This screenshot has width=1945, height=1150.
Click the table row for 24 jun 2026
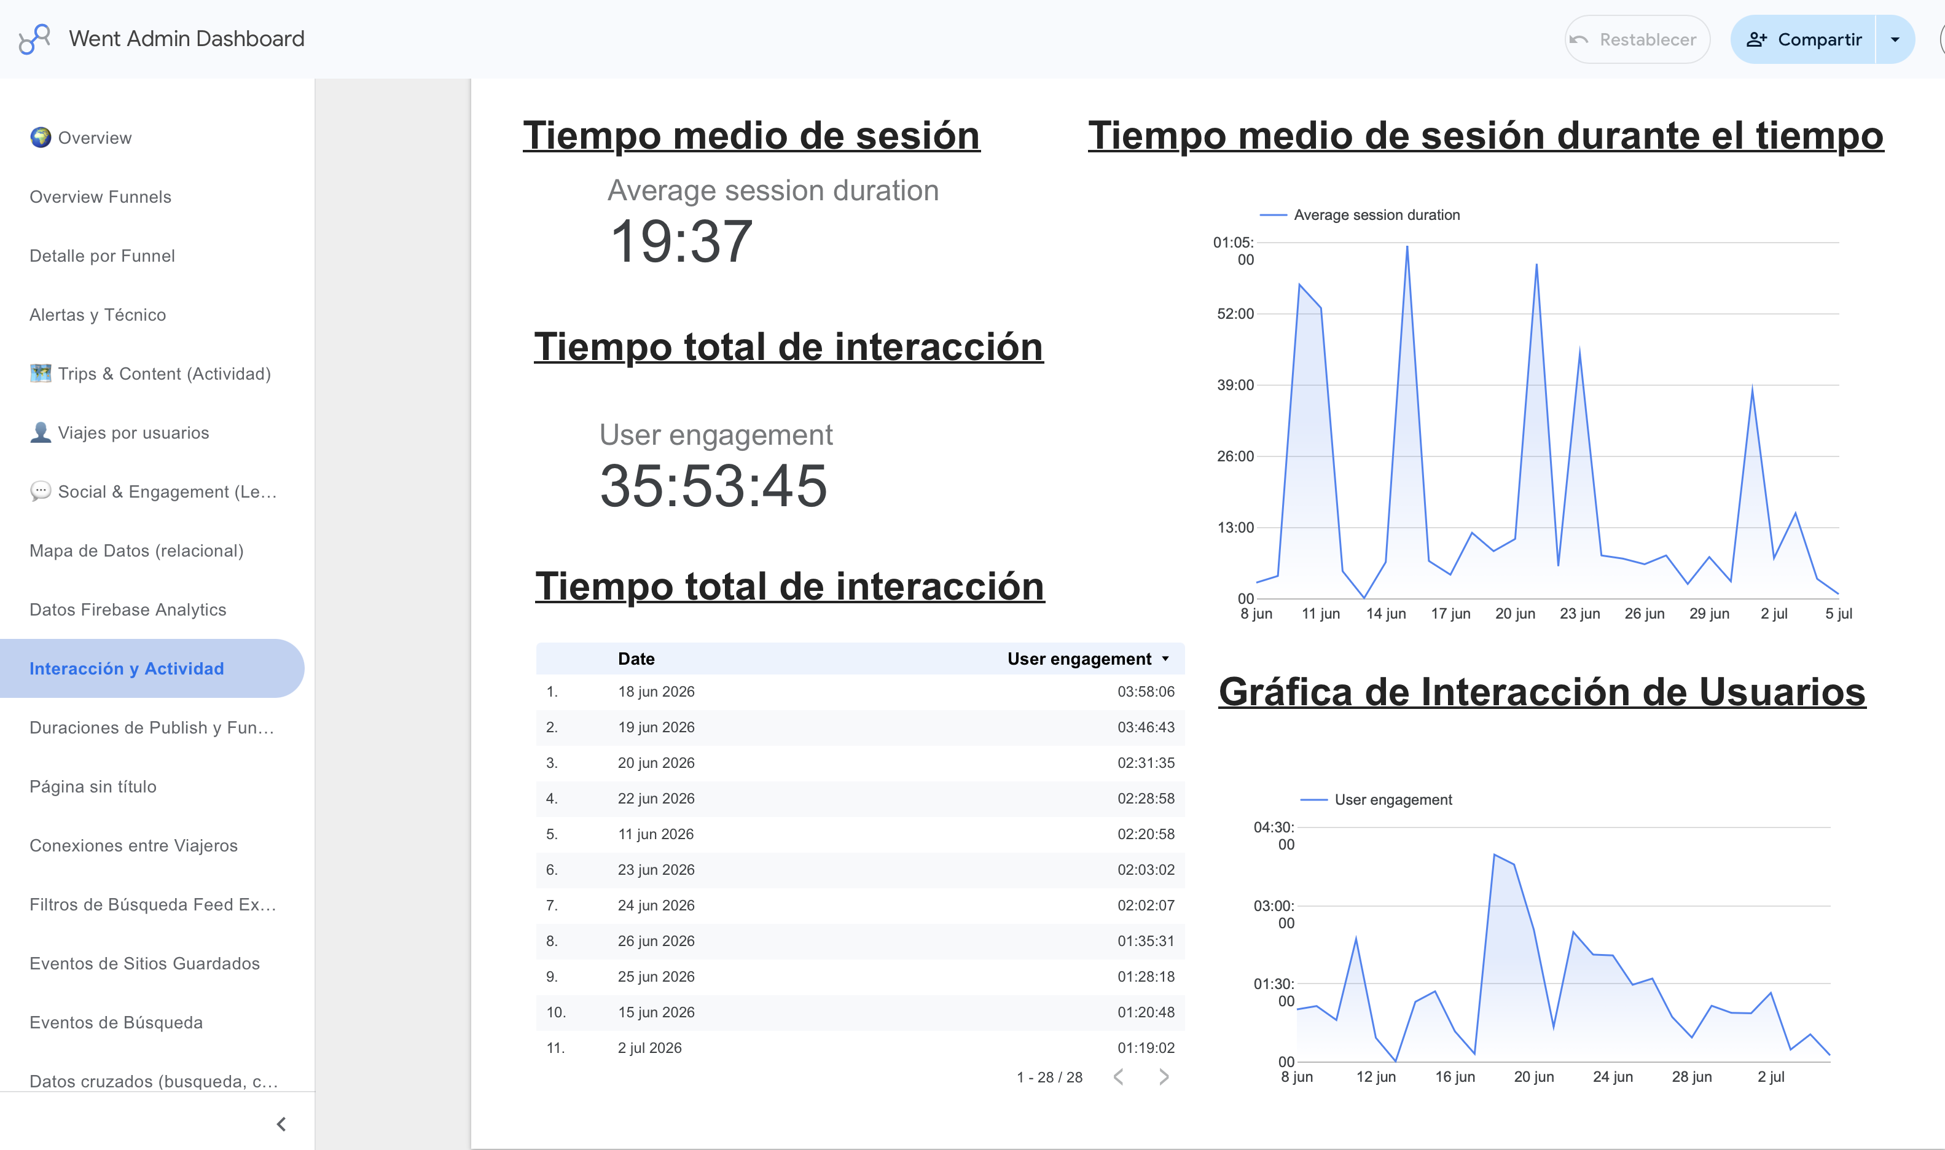click(x=860, y=905)
